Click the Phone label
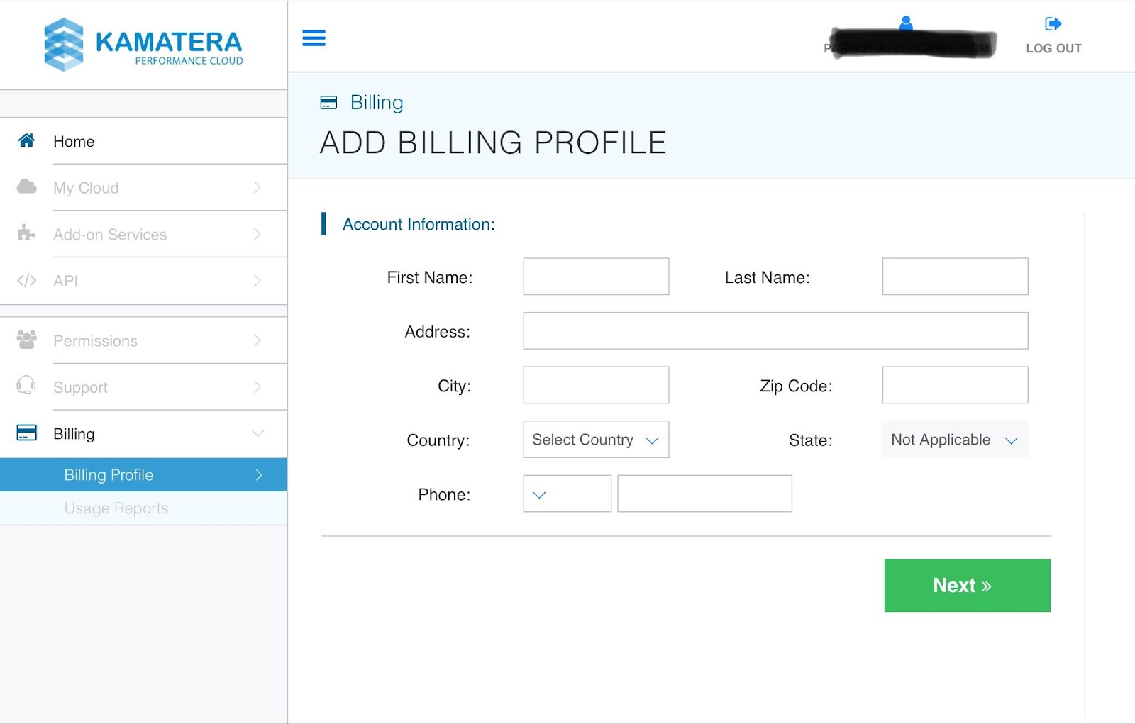 click(444, 494)
